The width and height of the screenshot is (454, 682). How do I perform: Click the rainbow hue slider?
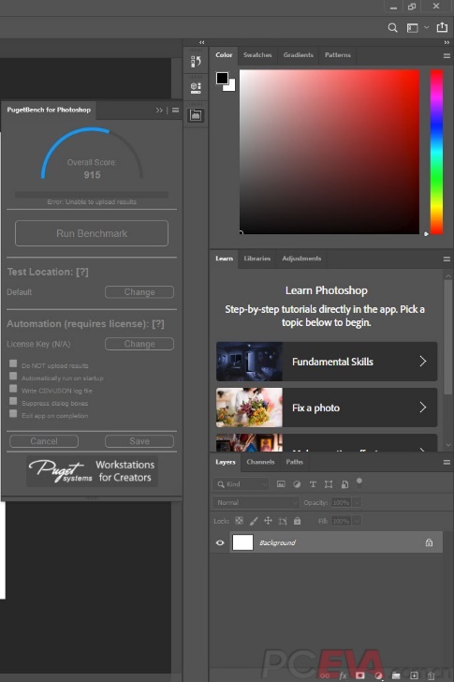(x=436, y=152)
